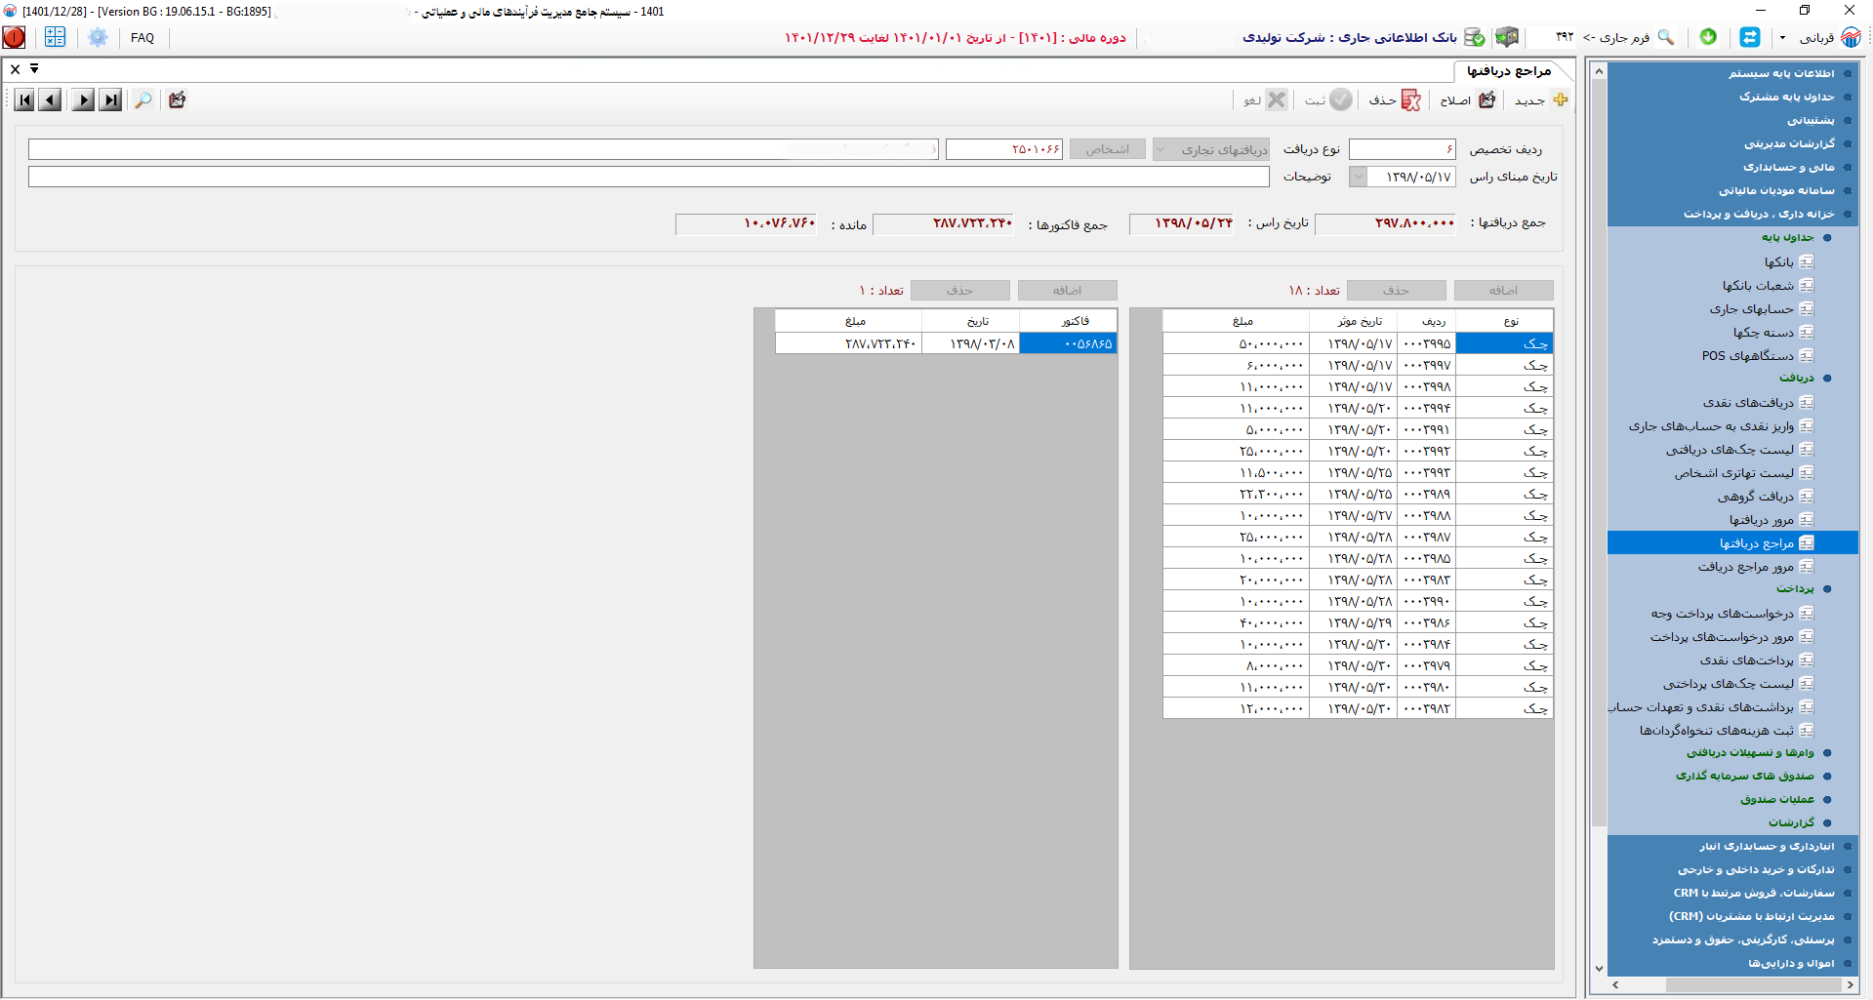The width and height of the screenshot is (1873, 1000).
Task: Click the توضیحات text field
Action: [649, 177]
